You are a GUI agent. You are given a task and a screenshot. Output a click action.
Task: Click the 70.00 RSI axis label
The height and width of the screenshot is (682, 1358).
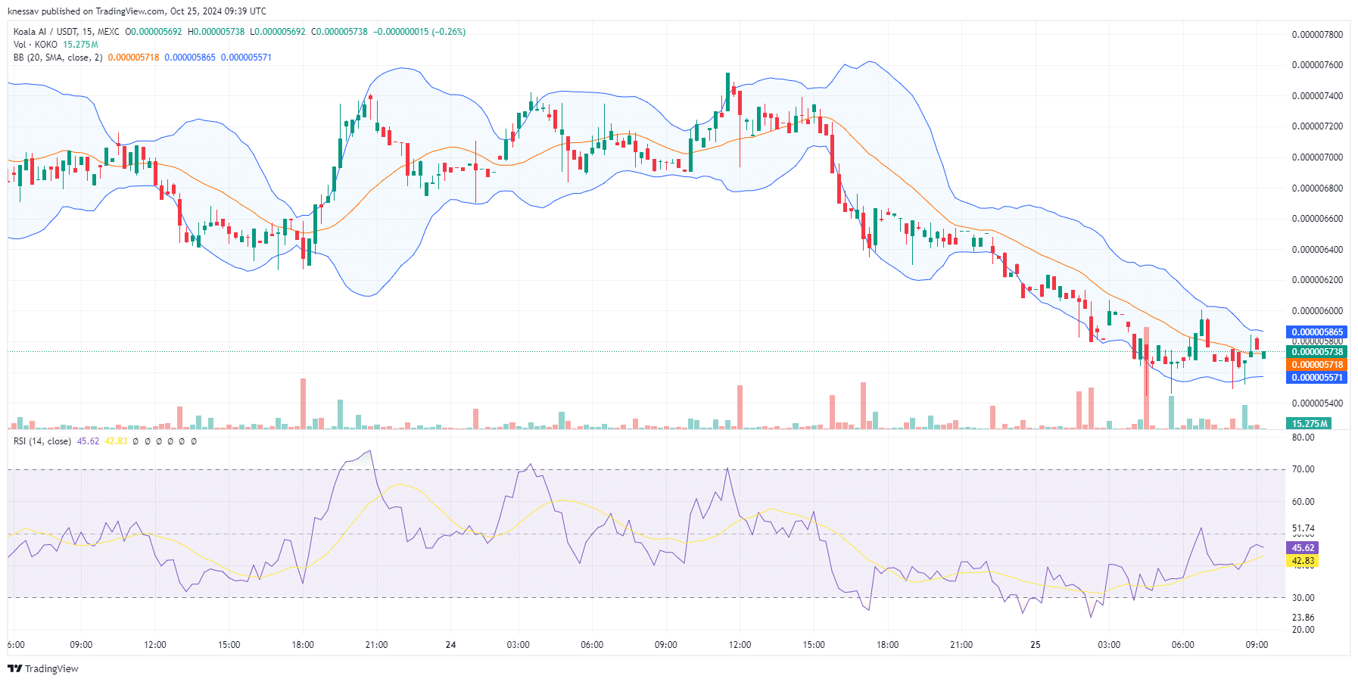tap(1303, 469)
